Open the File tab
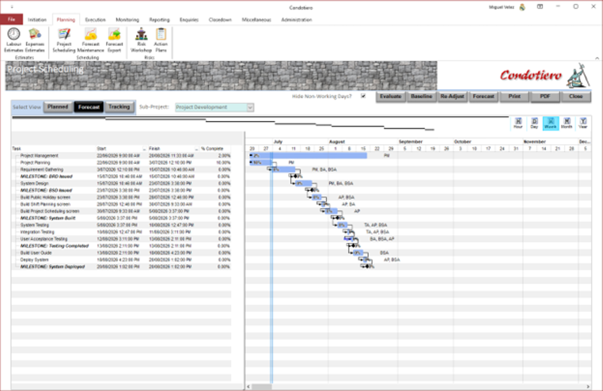The width and height of the screenshot is (603, 391). pyautogui.click(x=11, y=19)
